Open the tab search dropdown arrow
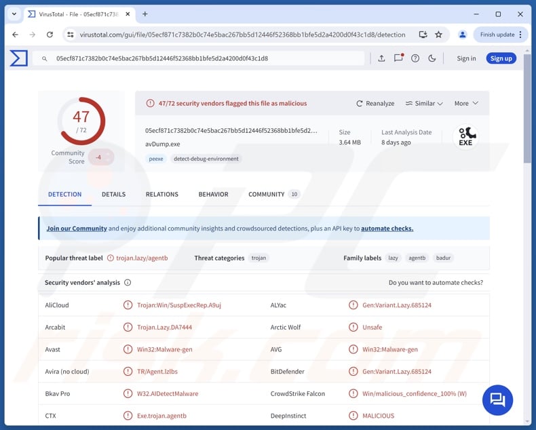536x430 pixels. click(14, 14)
